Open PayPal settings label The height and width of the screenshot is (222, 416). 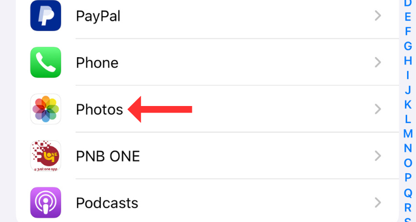tap(98, 16)
